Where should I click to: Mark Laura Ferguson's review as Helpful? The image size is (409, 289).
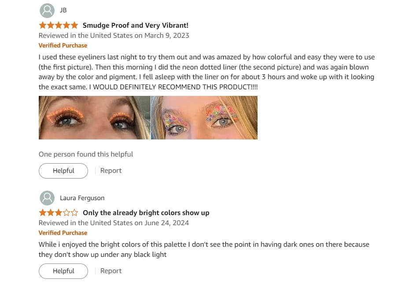tap(63, 271)
